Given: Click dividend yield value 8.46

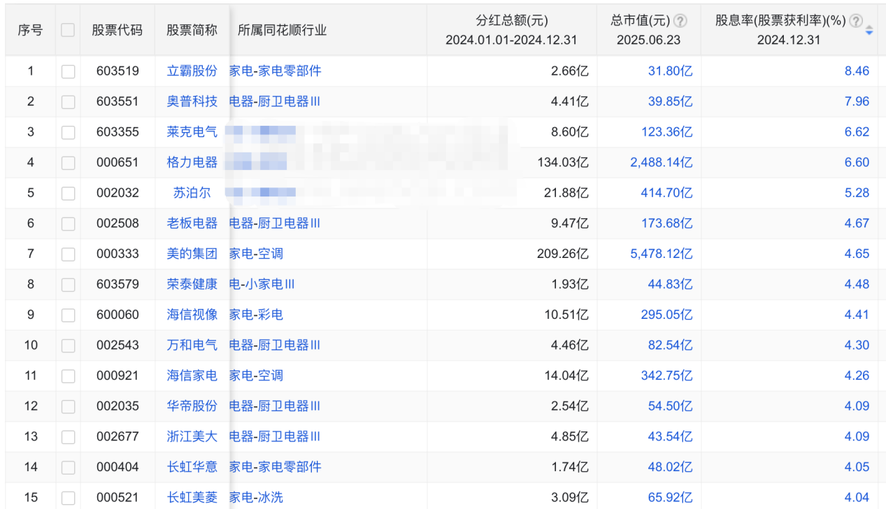Looking at the screenshot, I should 857,71.
